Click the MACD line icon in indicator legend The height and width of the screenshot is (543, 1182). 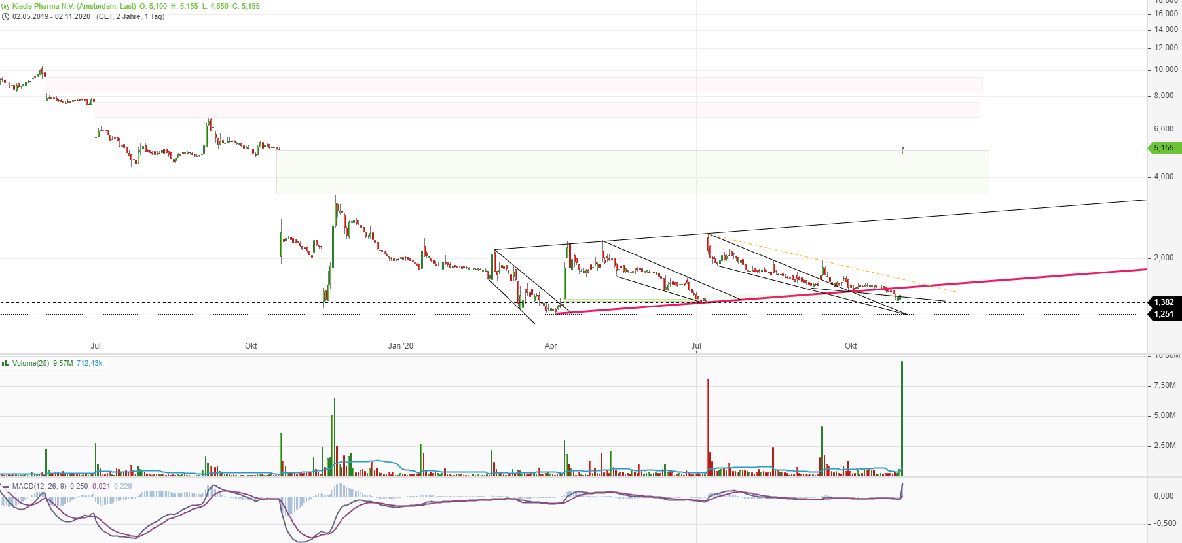click(x=5, y=487)
